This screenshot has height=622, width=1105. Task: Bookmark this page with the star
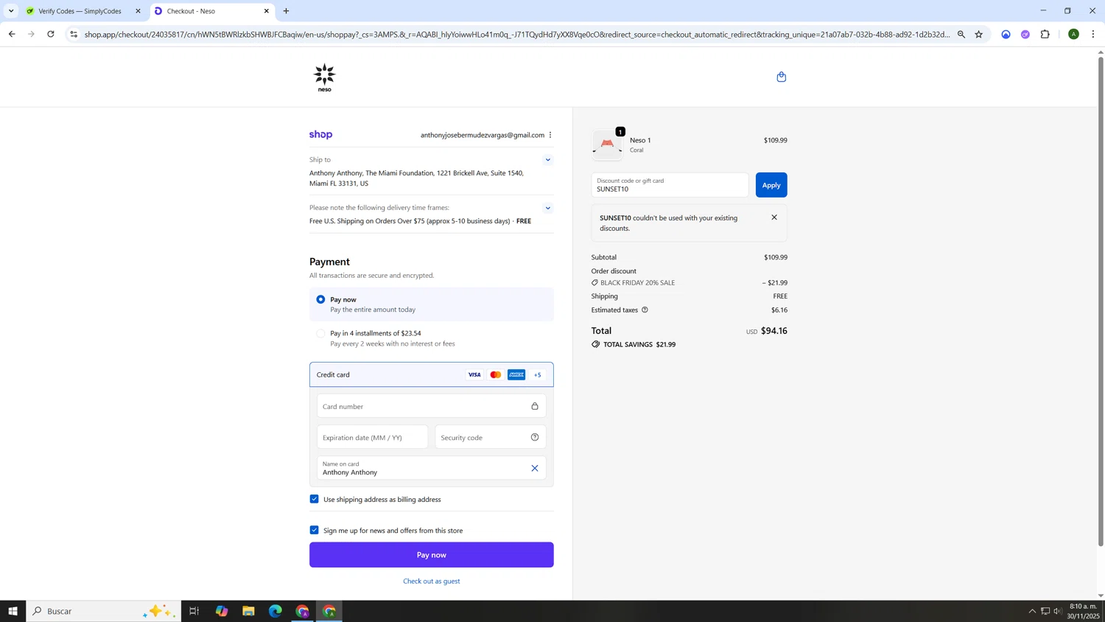coord(979,34)
